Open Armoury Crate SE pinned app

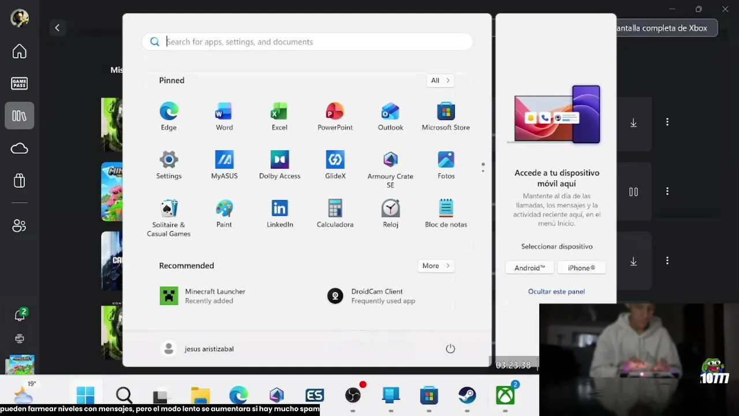(x=390, y=169)
